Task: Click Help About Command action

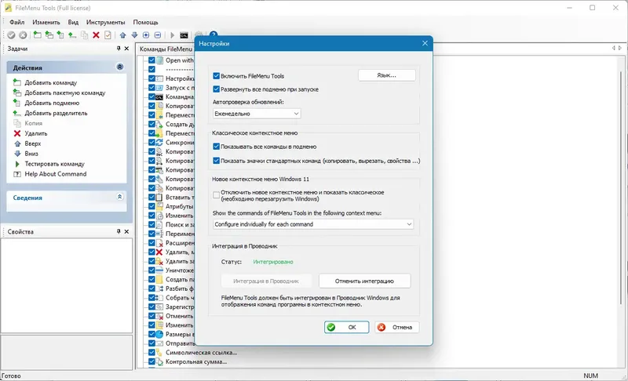Action: coord(55,174)
